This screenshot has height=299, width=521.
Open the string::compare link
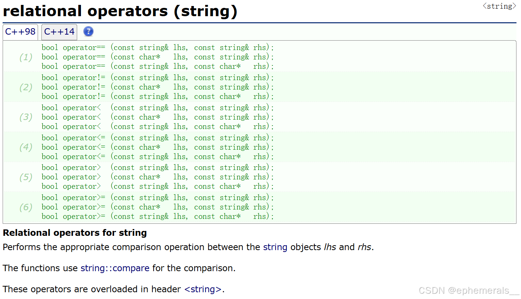coord(115,268)
